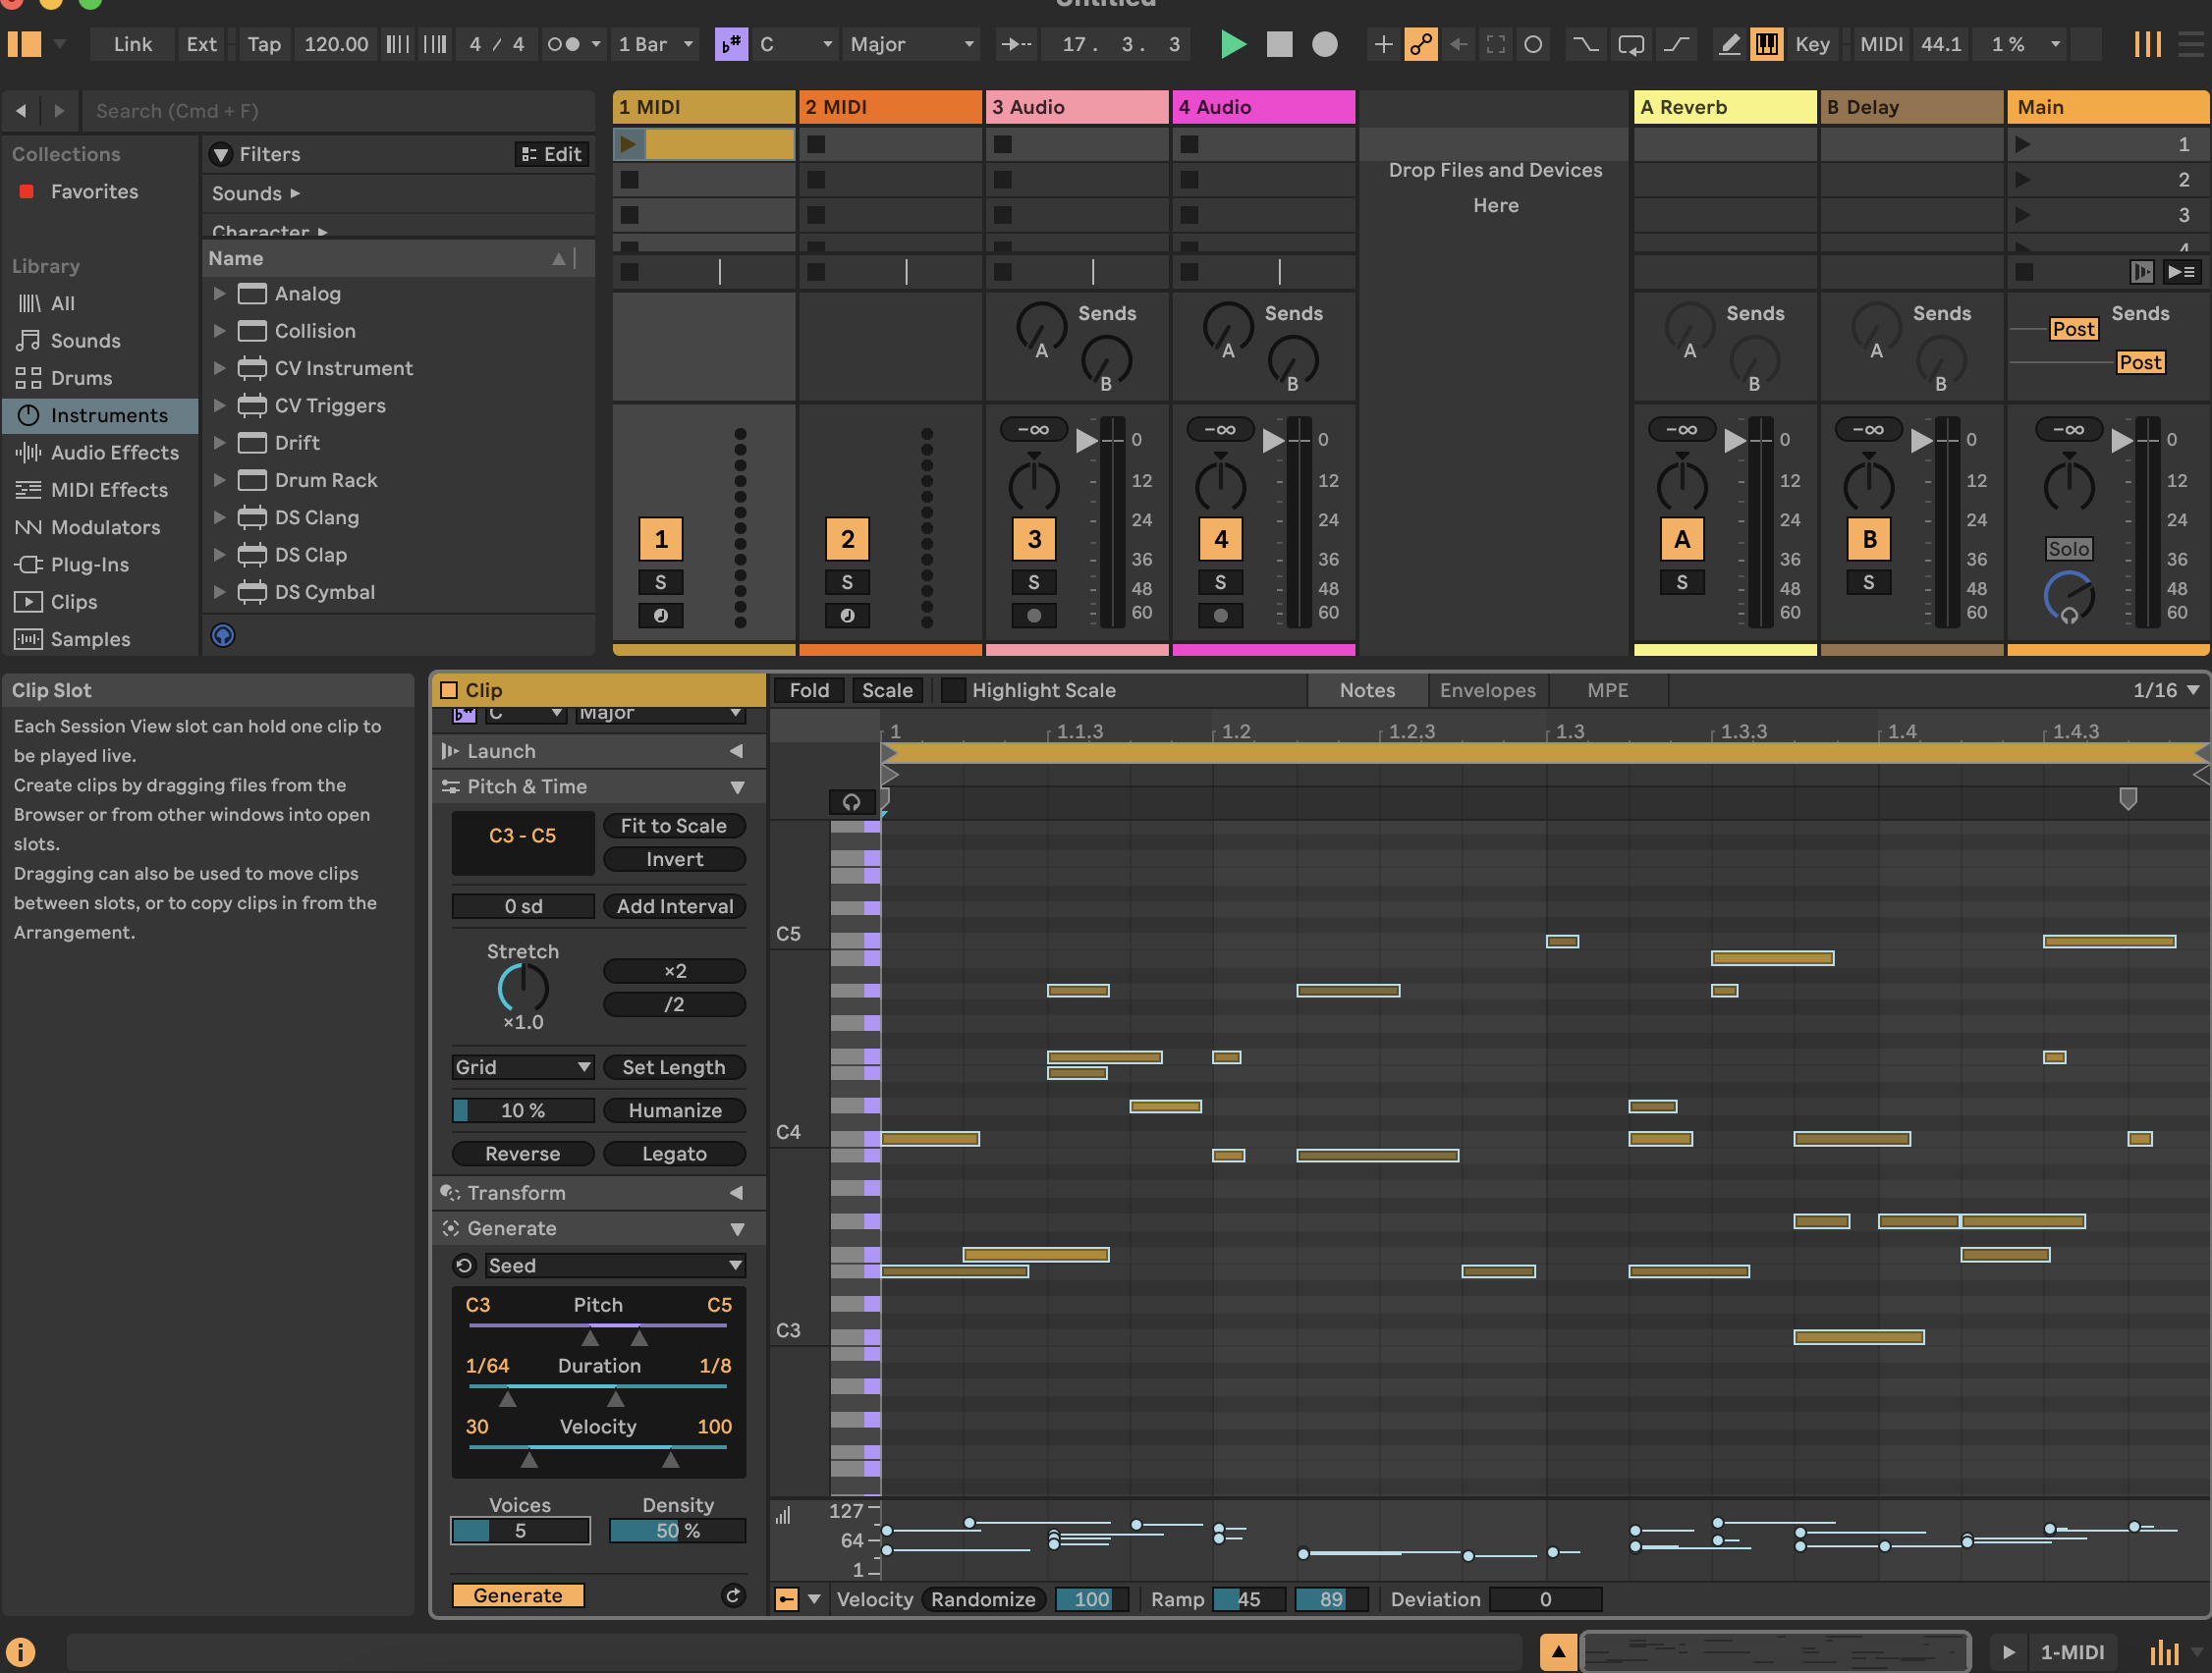
Task: Click the Re-enable Automation arrow icon
Action: tap(1458, 44)
